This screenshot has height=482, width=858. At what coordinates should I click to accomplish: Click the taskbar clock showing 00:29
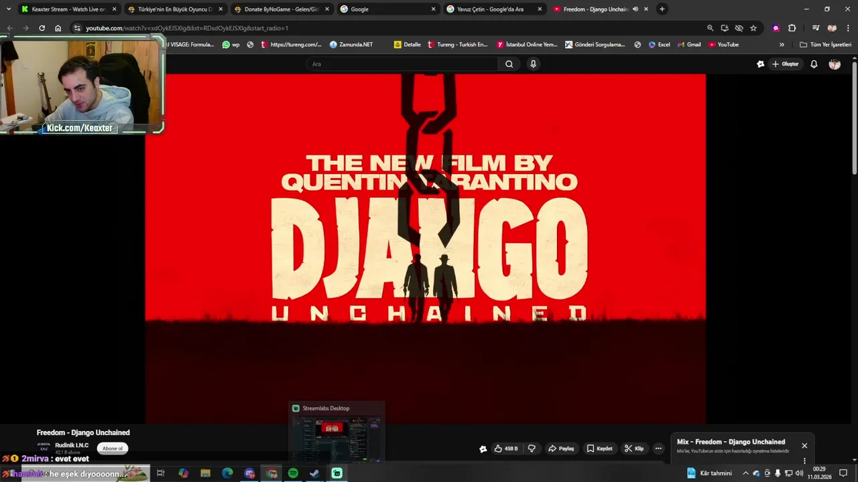[819, 473]
